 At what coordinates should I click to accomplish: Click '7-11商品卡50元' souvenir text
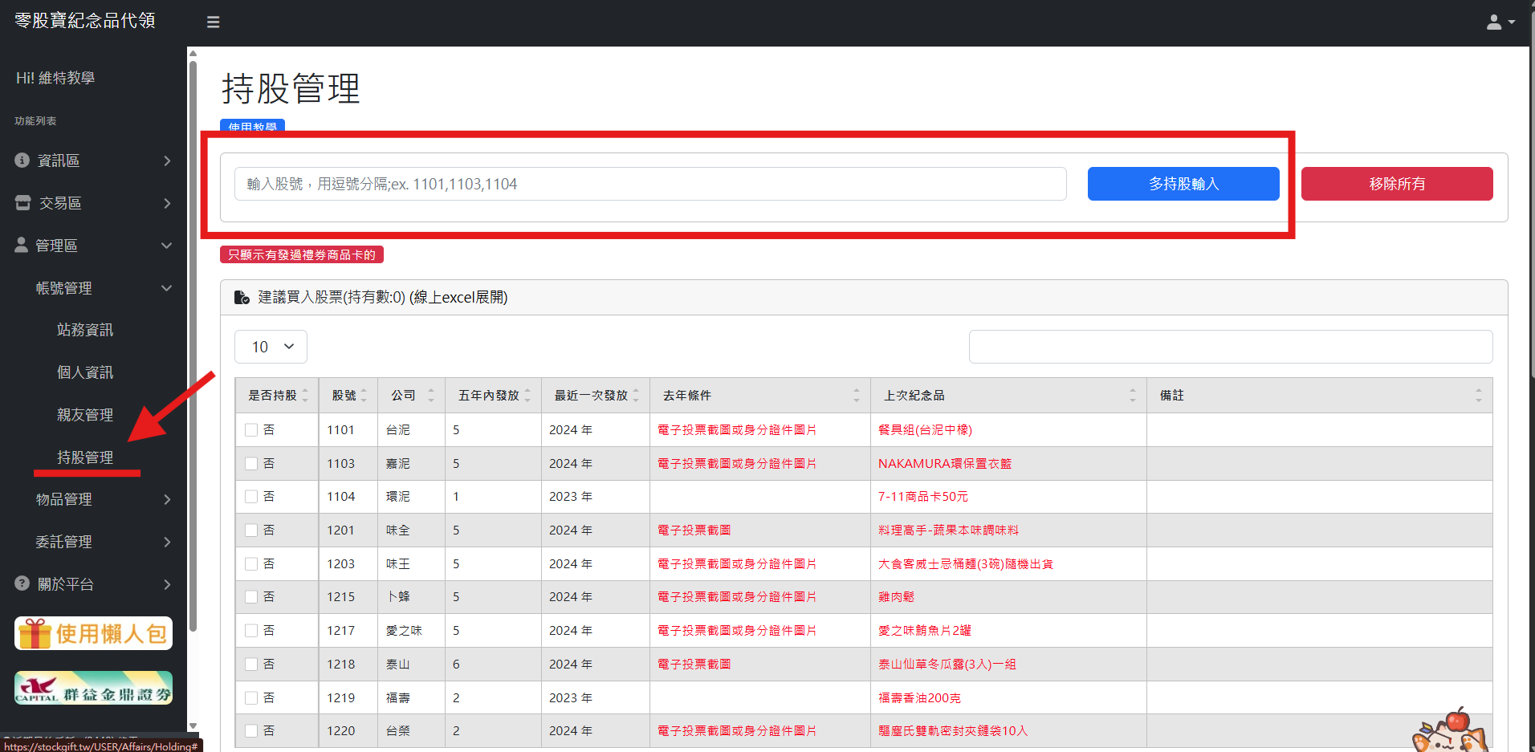tap(923, 497)
